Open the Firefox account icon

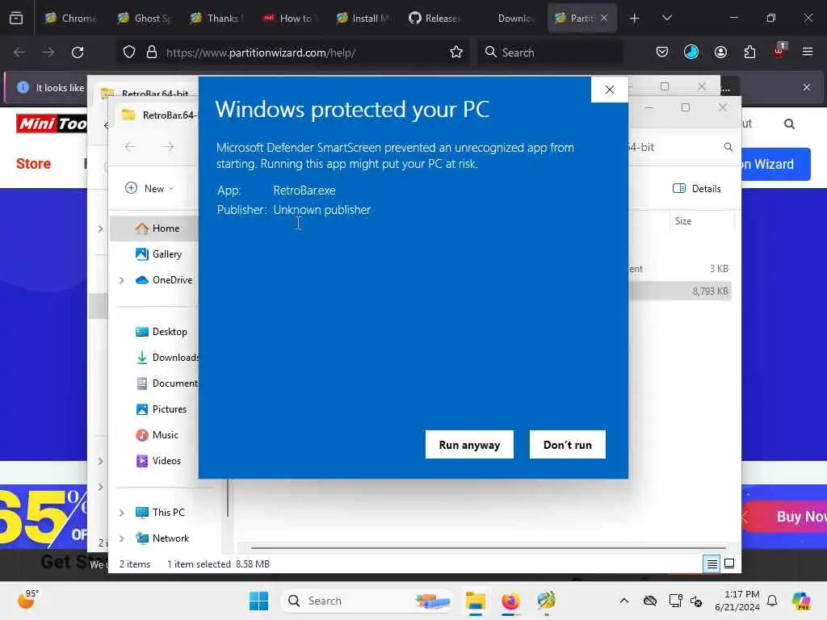click(720, 52)
